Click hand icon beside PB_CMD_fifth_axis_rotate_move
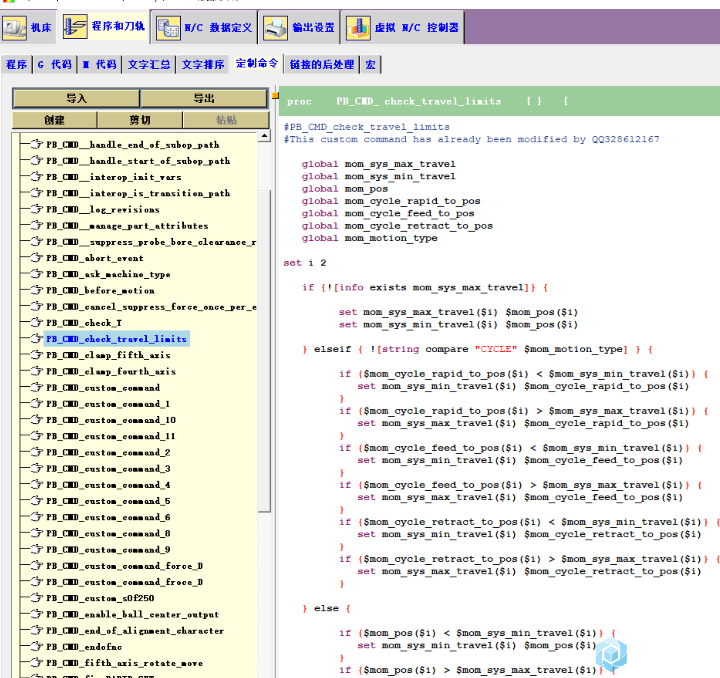Image resolution: width=720 pixels, height=678 pixels. pos(37,663)
